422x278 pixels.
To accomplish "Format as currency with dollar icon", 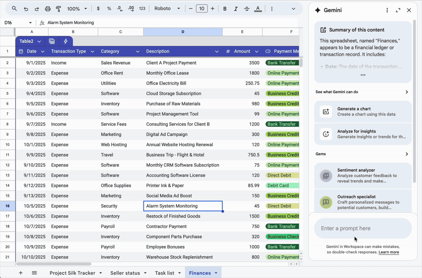I will click(98, 9).
